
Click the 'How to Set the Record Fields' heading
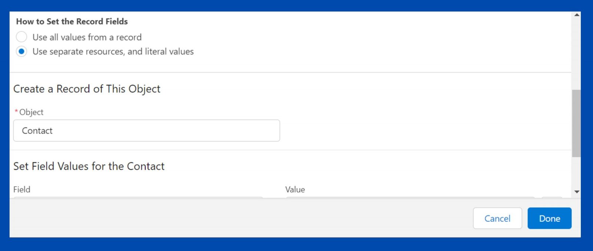pos(72,21)
